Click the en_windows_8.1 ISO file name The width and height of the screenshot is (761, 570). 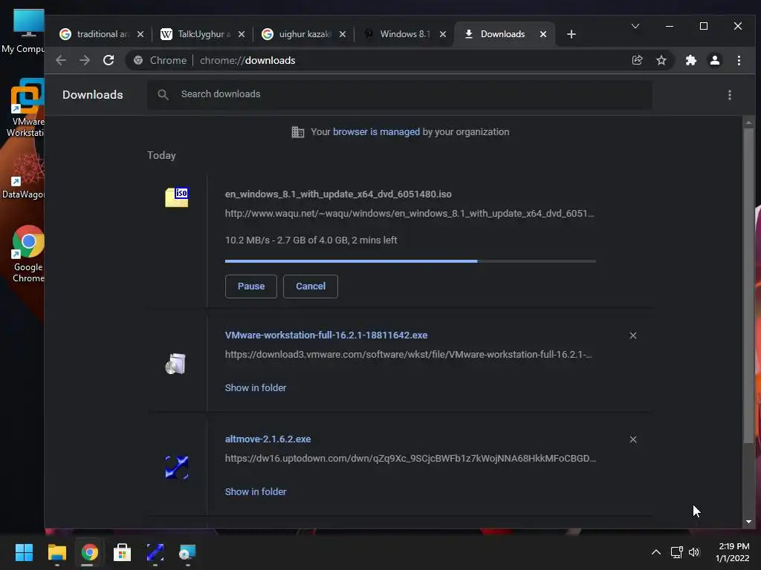tap(338, 194)
